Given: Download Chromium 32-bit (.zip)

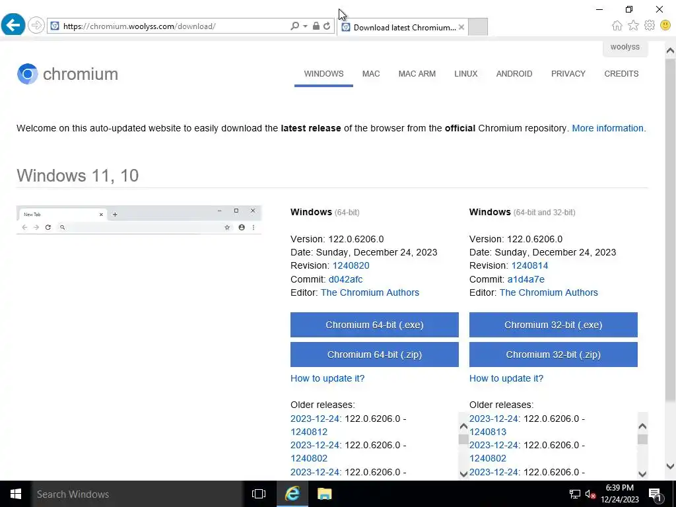Looking at the screenshot, I should [x=553, y=355].
